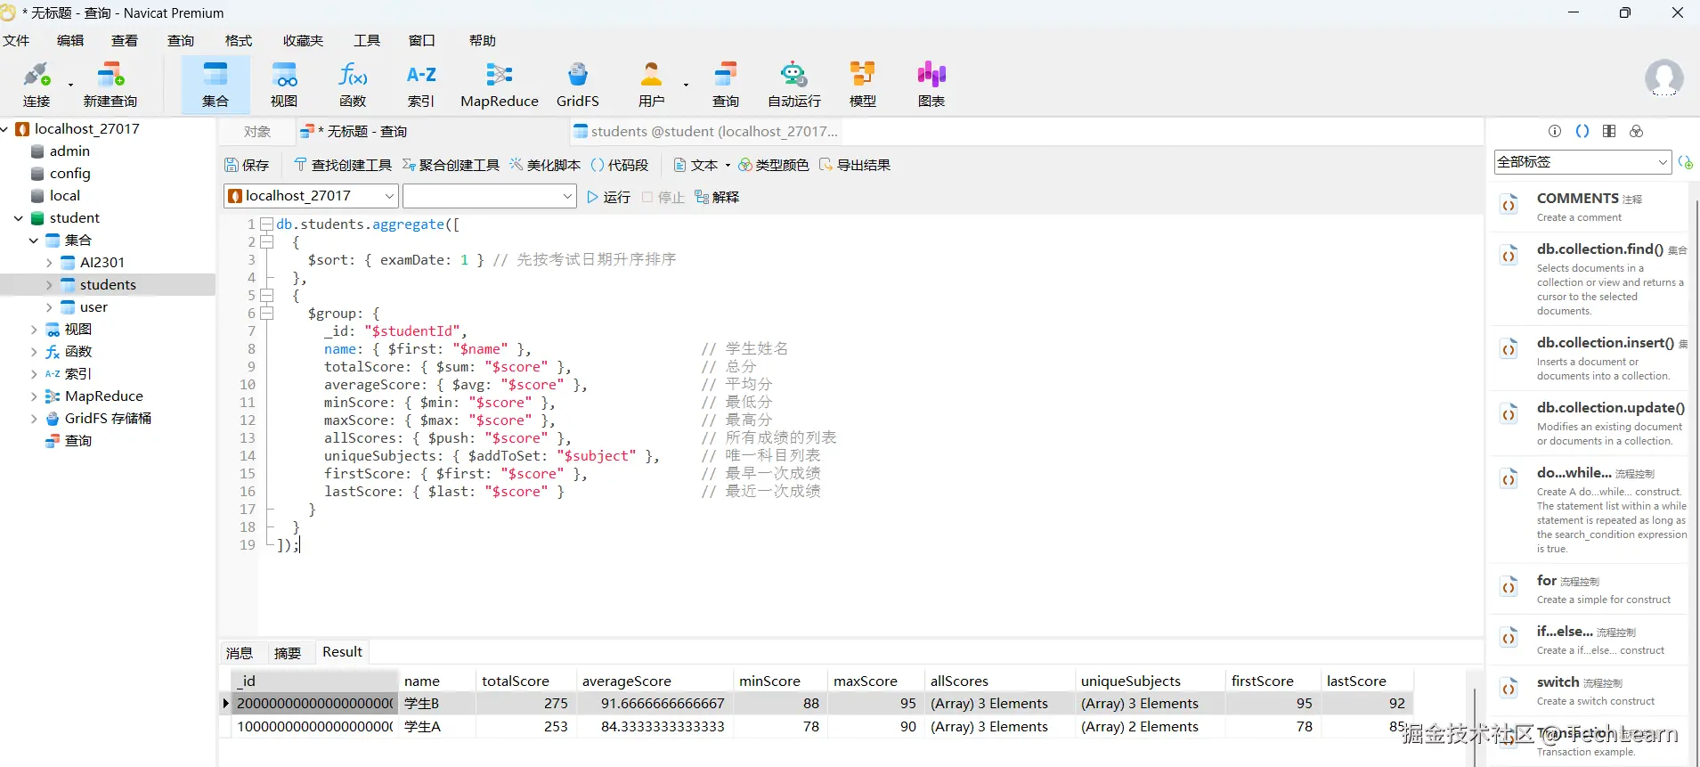The image size is (1700, 767).
Task: Select the 集合 collection toolbar icon
Action: tap(216, 85)
